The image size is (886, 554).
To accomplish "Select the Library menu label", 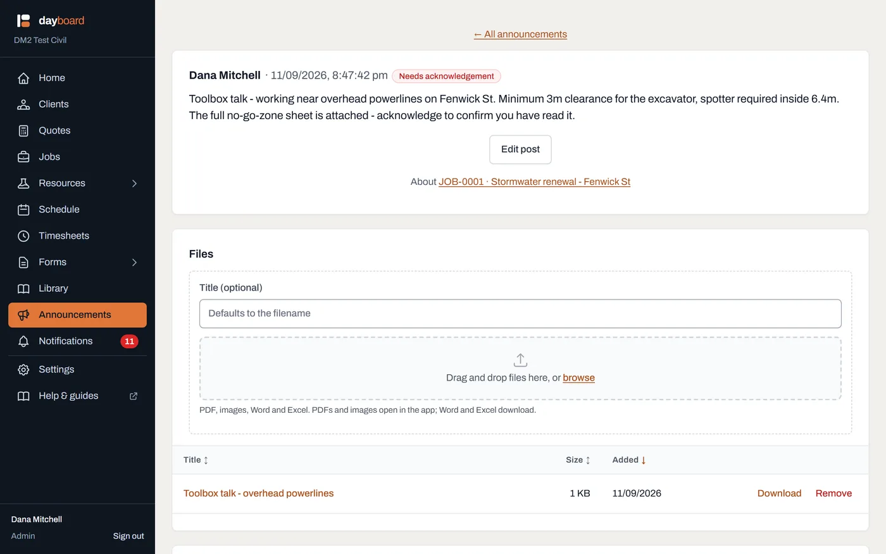I will (x=53, y=288).
